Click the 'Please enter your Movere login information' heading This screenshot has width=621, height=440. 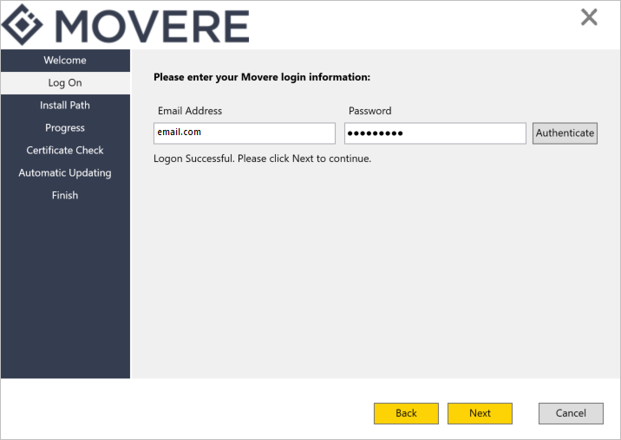tap(262, 77)
